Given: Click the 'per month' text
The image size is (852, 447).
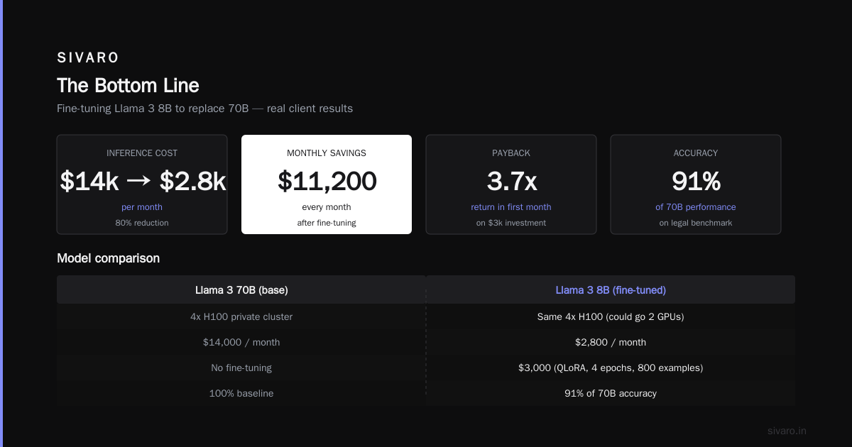Looking at the screenshot, I should click(142, 207).
